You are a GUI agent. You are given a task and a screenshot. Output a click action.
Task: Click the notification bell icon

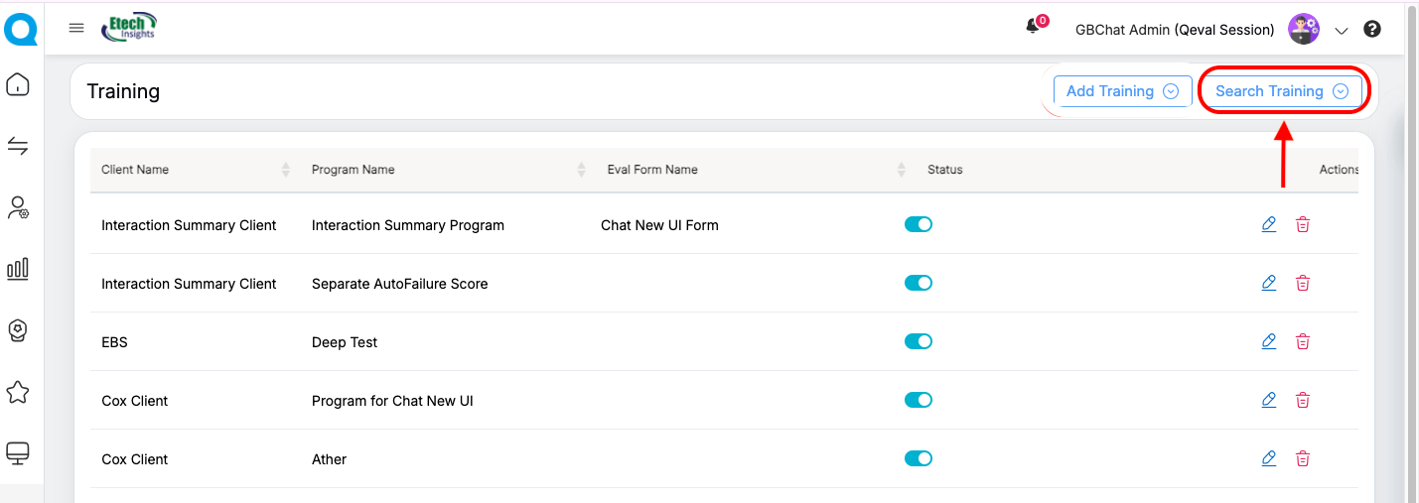(x=1033, y=27)
